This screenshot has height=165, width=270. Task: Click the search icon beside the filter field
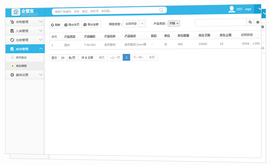pyautogui.click(x=250, y=22)
